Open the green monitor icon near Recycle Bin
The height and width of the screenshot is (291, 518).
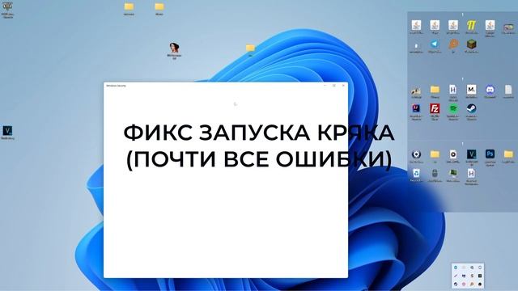pyautogui.click(x=453, y=173)
